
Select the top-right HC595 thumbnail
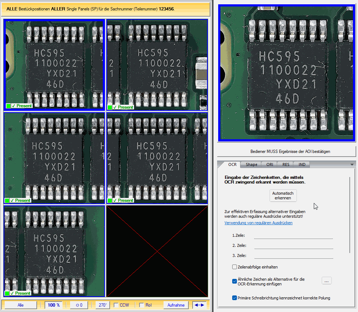click(x=157, y=65)
